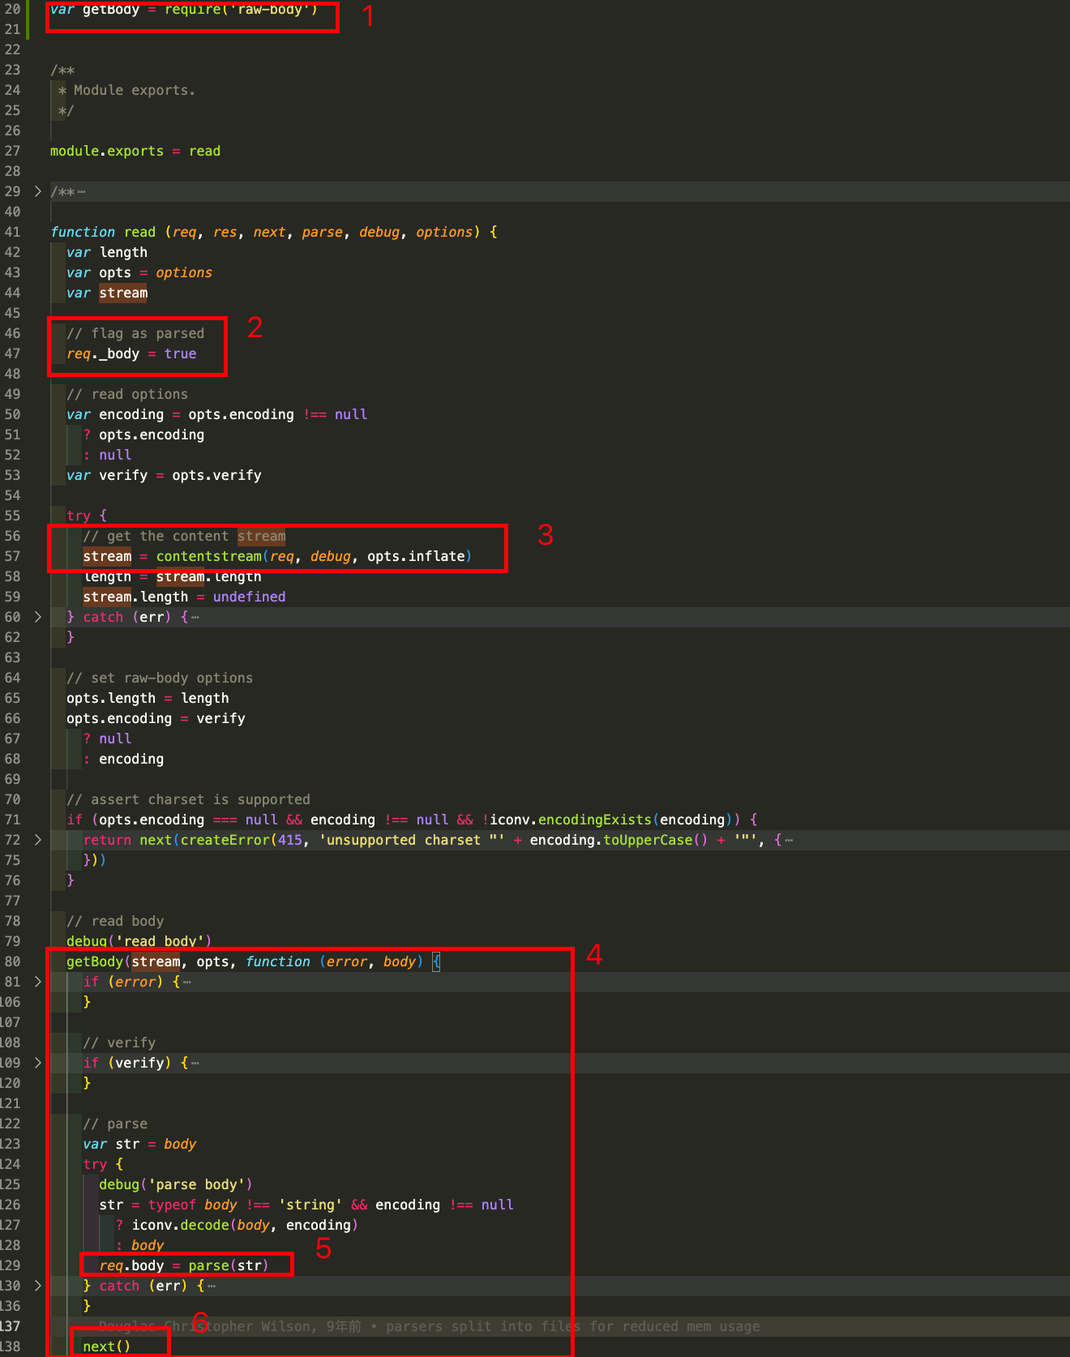
Task: Click line number 41 in gutter
Action: (x=12, y=232)
